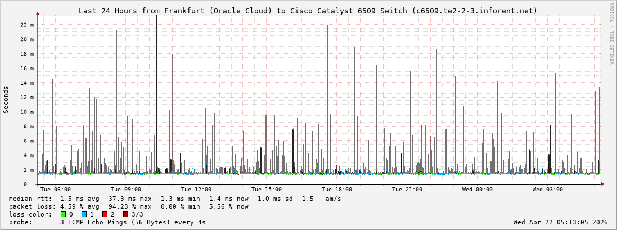Image resolution: width=617 pixels, height=230 pixels.
Task: Click the red loss color swatch for 2
Action: (105, 214)
